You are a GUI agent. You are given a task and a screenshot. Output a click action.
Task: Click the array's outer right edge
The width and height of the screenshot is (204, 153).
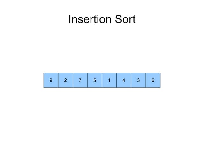tap(160, 80)
